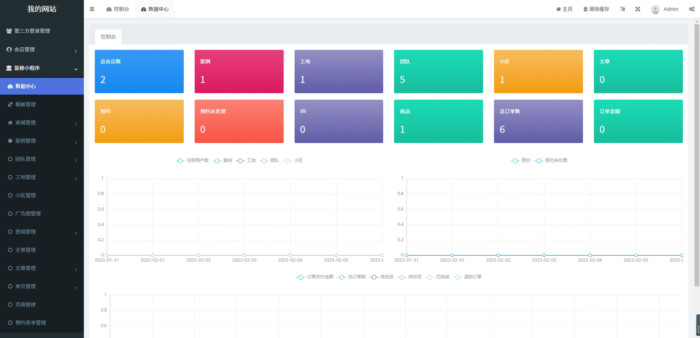This screenshot has width=700, height=338.
Task: Click the home icon beside 主页
Action: [x=558, y=9]
